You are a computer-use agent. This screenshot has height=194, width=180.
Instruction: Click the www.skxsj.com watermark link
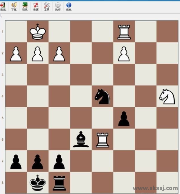(x=155, y=188)
